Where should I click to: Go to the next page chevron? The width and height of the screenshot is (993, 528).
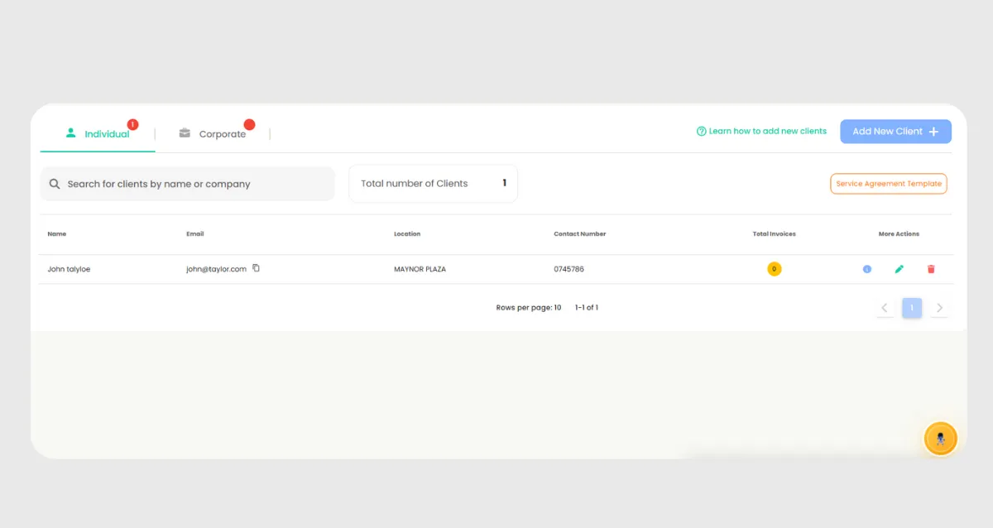(939, 307)
